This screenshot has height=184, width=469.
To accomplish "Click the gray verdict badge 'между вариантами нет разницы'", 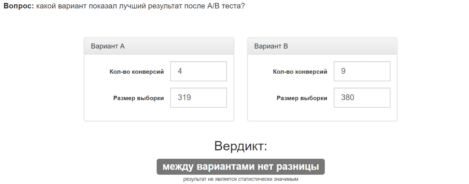I will point(240,167).
